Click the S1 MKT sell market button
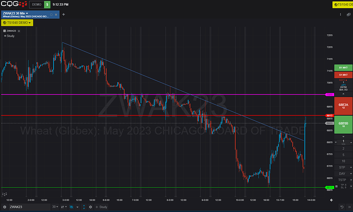 pos(343,75)
